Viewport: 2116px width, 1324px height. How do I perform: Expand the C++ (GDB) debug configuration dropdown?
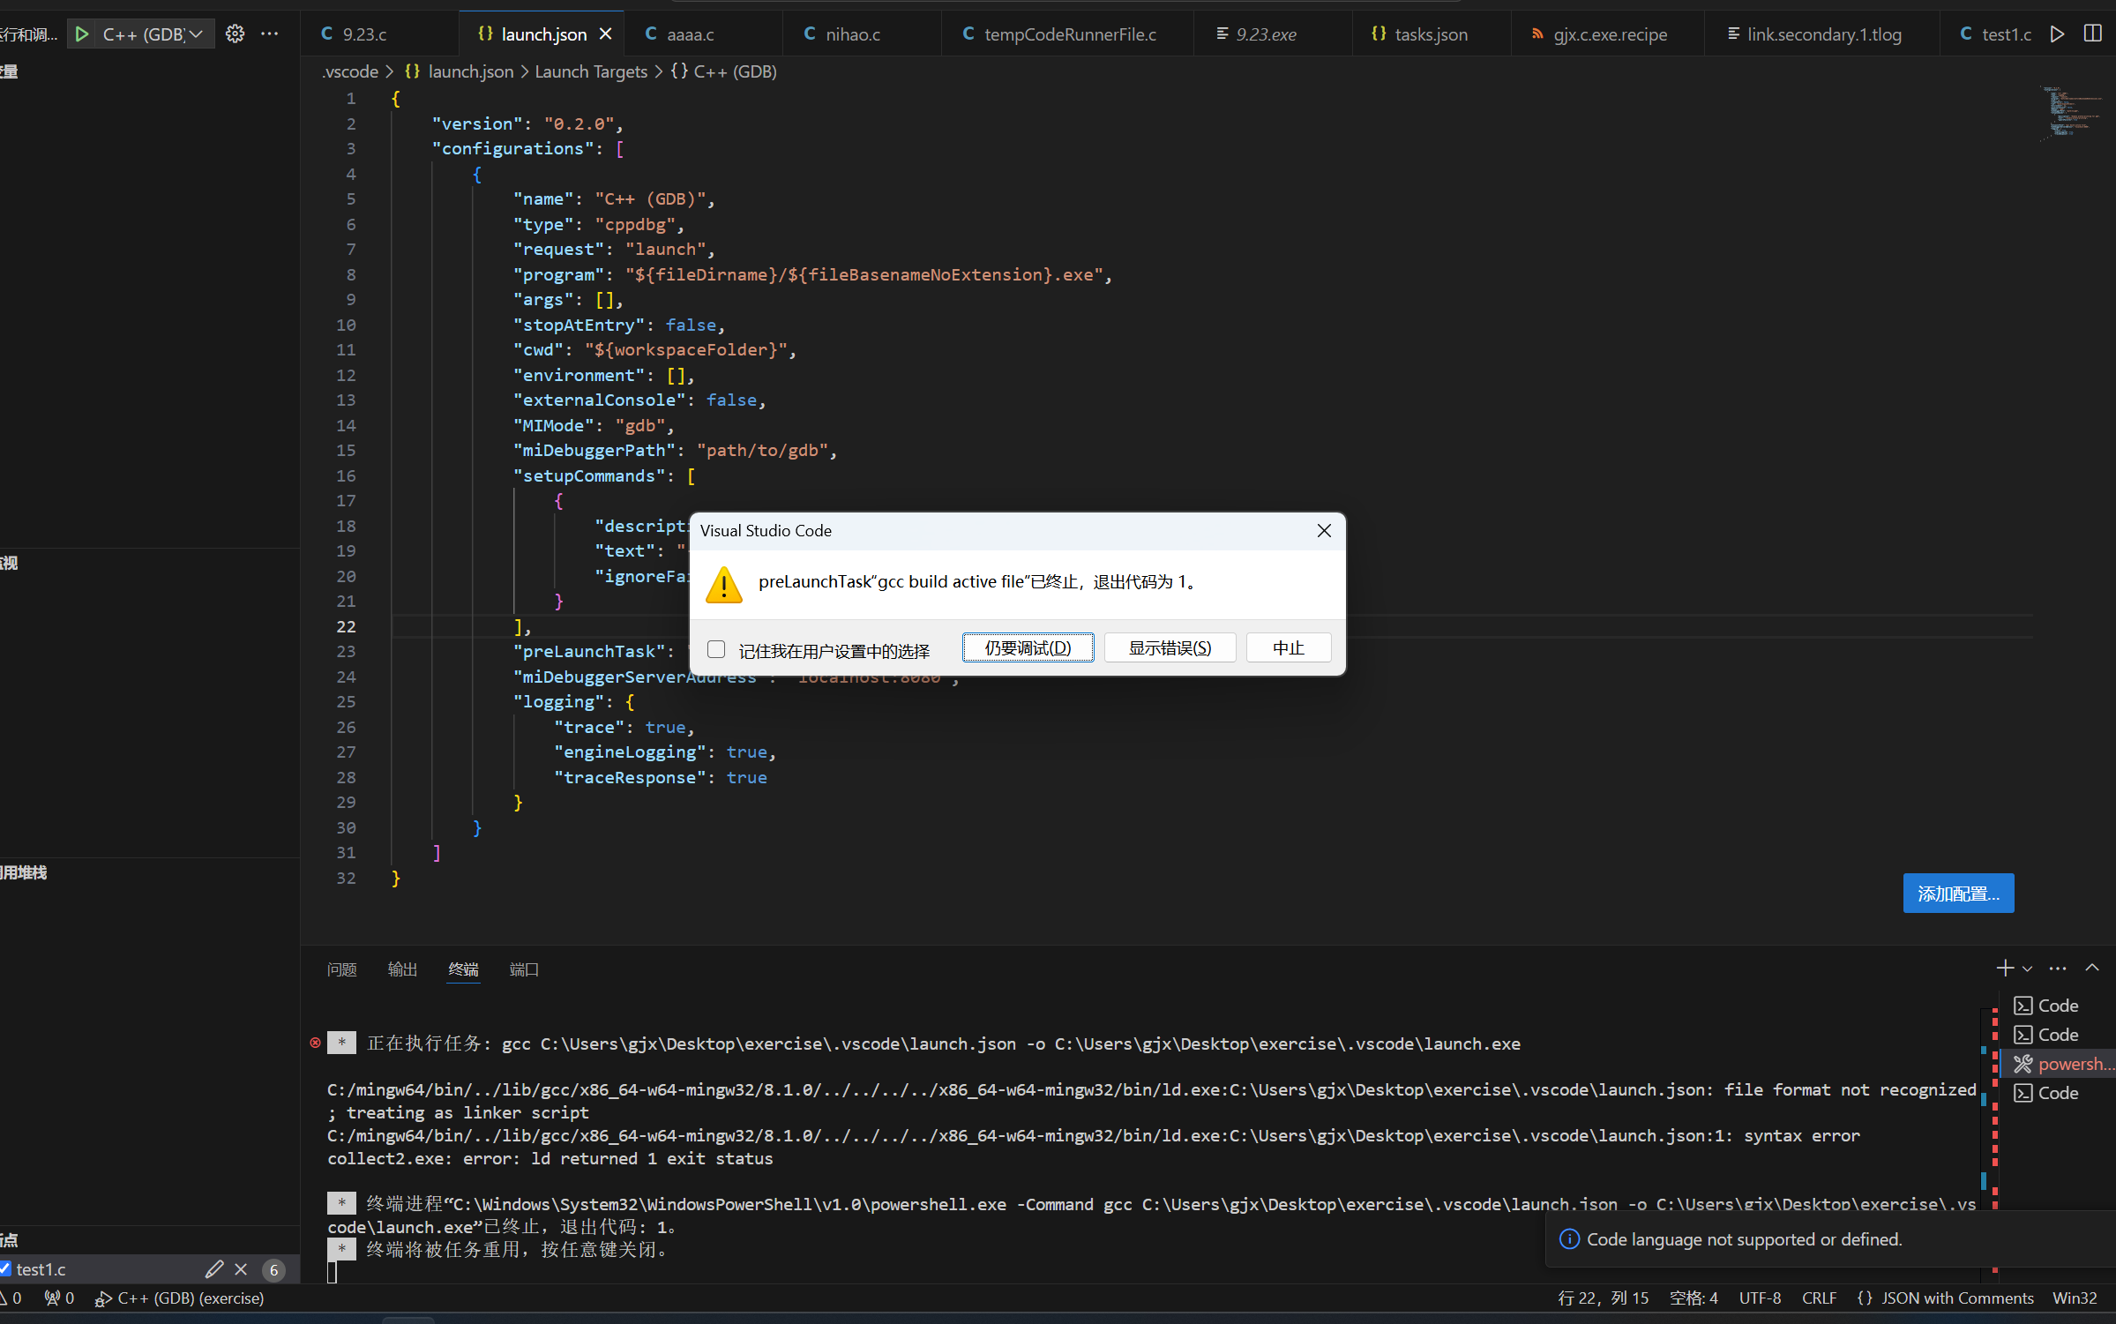coord(196,34)
